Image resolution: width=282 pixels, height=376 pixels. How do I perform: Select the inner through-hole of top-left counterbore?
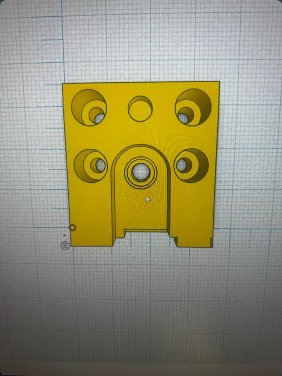pyautogui.click(x=100, y=118)
